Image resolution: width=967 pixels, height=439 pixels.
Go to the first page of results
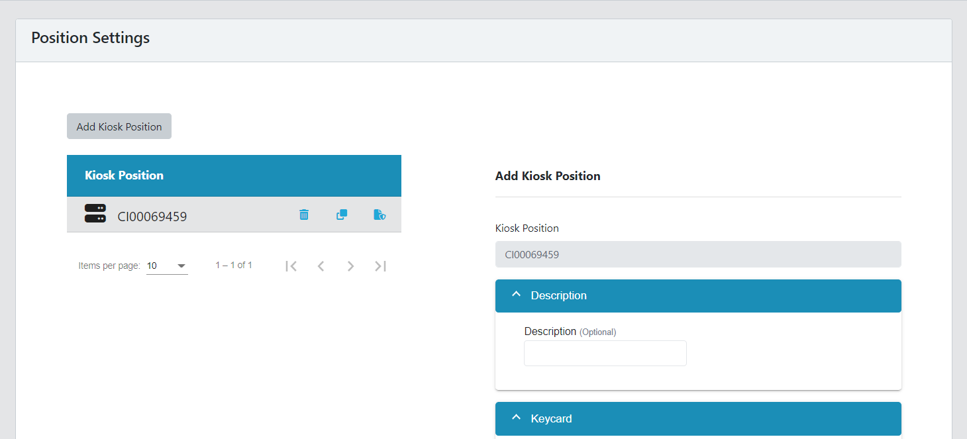pos(291,266)
